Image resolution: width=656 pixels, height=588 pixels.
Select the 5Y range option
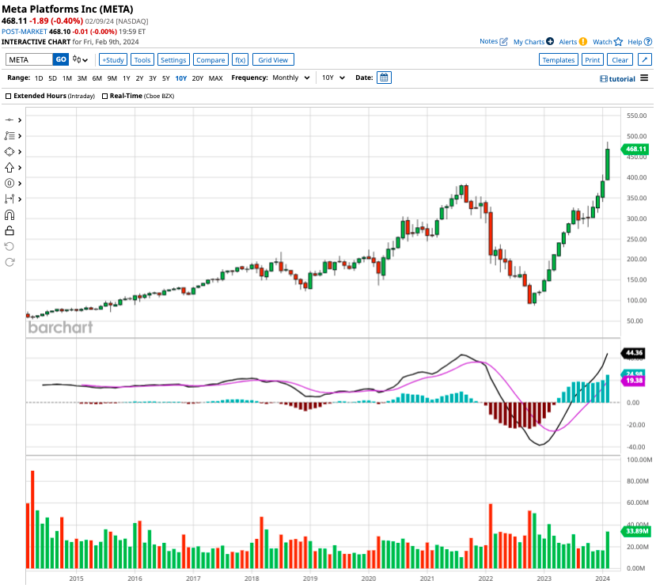click(x=165, y=78)
